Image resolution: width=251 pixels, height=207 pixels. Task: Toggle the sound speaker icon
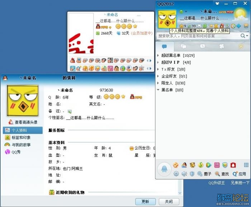tap(184, 174)
